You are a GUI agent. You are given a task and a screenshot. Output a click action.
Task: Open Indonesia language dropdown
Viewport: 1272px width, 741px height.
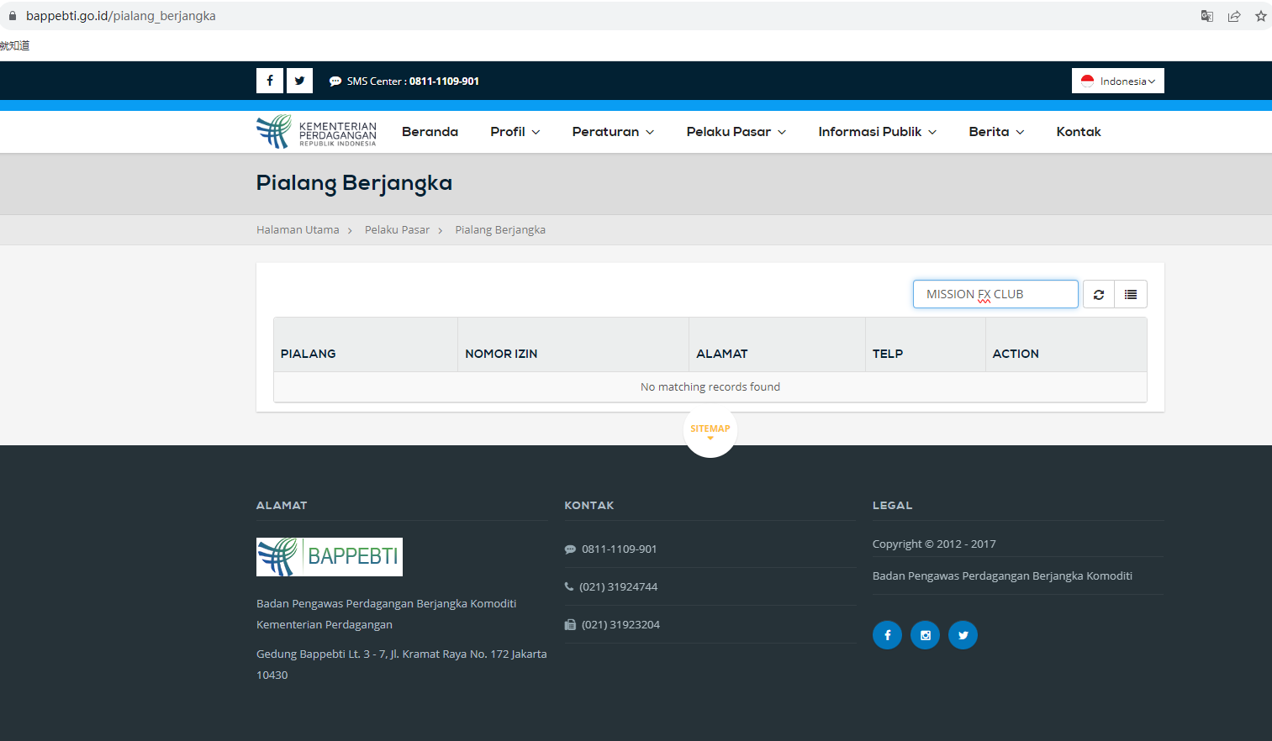(1117, 81)
